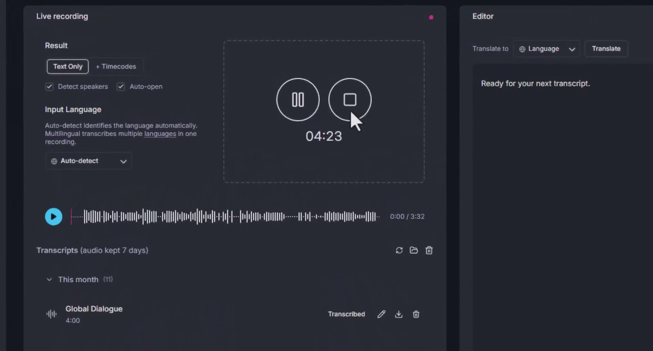Refresh the transcripts list
653x351 pixels.
click(x=399, y=250)
